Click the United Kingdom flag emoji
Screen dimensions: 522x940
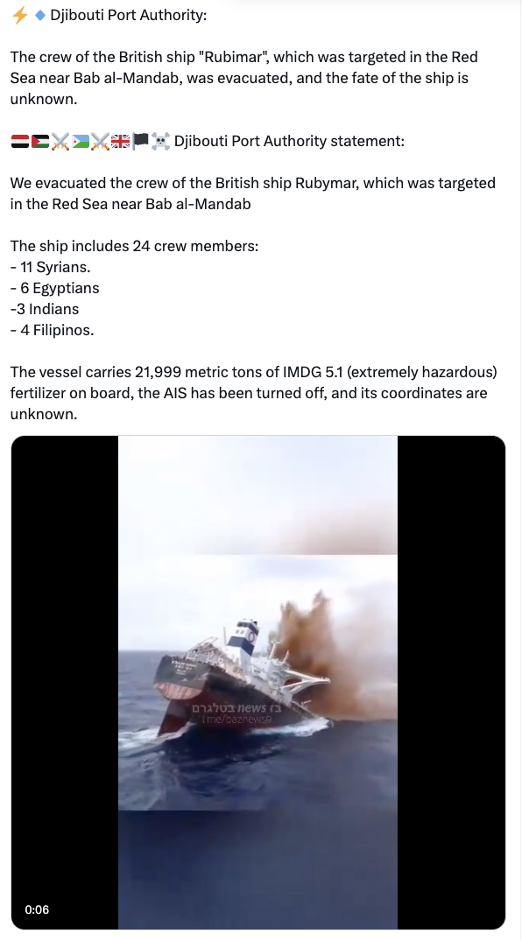click(121, 142)
